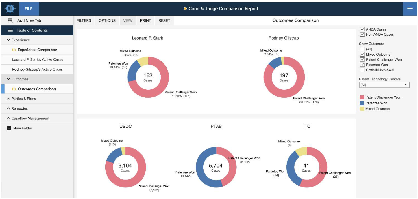The image size is (418, 199).
Task: Uncheck the Patentee Won checkbox
Action: point(362,65)
